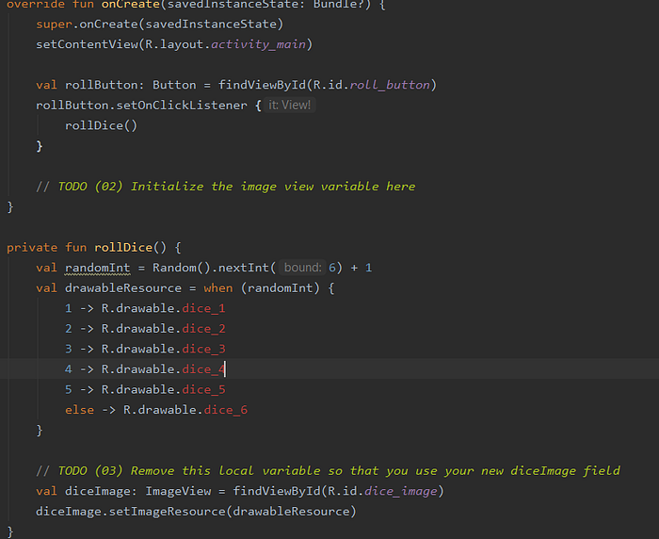Click the 'private' keyword before rollDice
Screen dimensions: 659x539
[x=32, y=248]
